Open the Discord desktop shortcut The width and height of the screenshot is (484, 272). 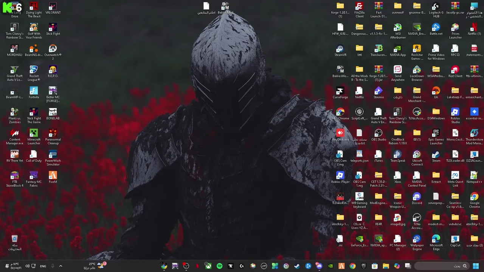[x=417, y=199]
